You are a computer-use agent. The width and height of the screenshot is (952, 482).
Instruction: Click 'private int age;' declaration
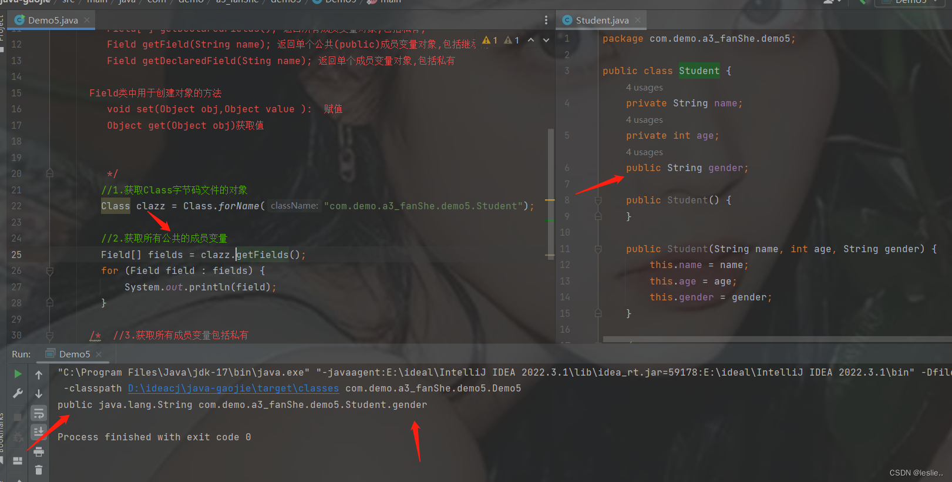point(672,136)
